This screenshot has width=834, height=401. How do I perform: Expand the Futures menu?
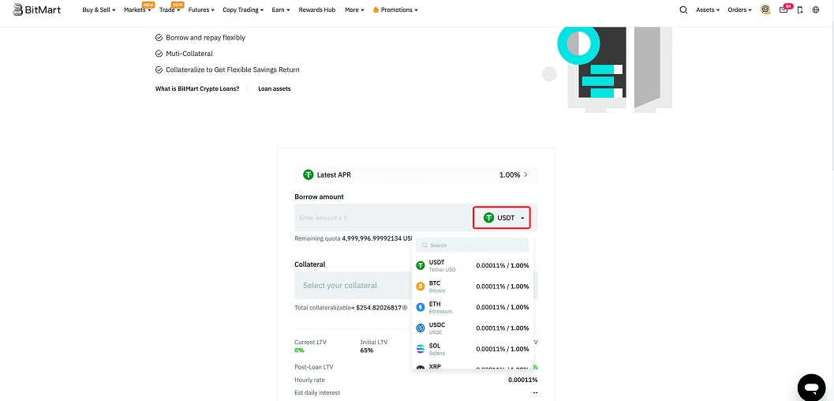click(x=201, y=9)
